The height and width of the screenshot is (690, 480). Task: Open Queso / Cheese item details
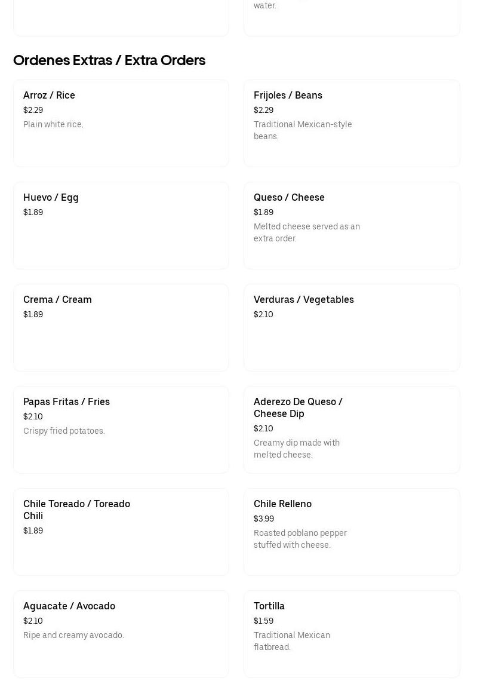[x=352, y=225]
